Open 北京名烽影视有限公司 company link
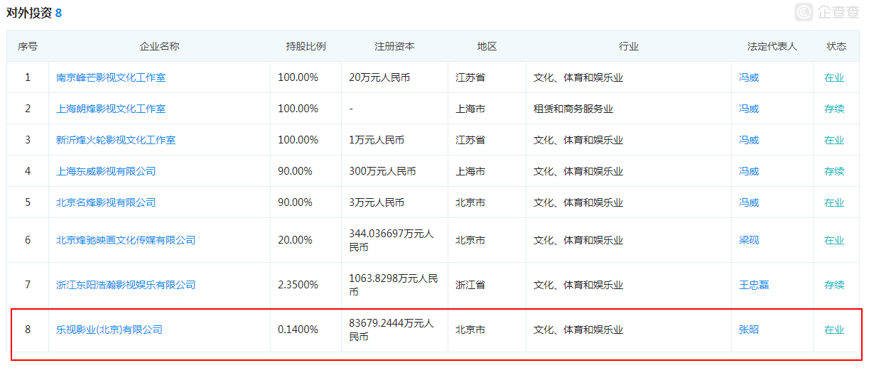The width and height of the screenshot is (869, 380). [x=106, y=202]
